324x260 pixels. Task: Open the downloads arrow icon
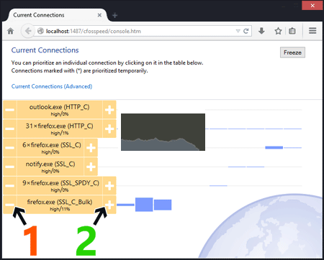(261, 31)
